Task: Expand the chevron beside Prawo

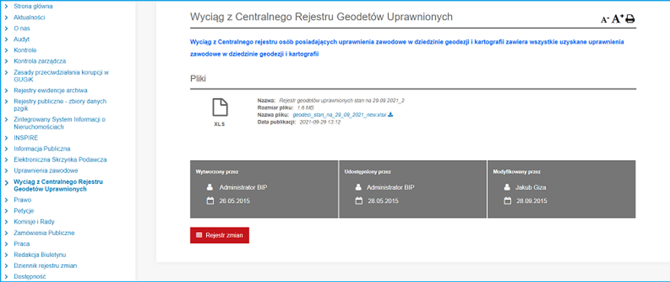Action: [x=6, y=200]
